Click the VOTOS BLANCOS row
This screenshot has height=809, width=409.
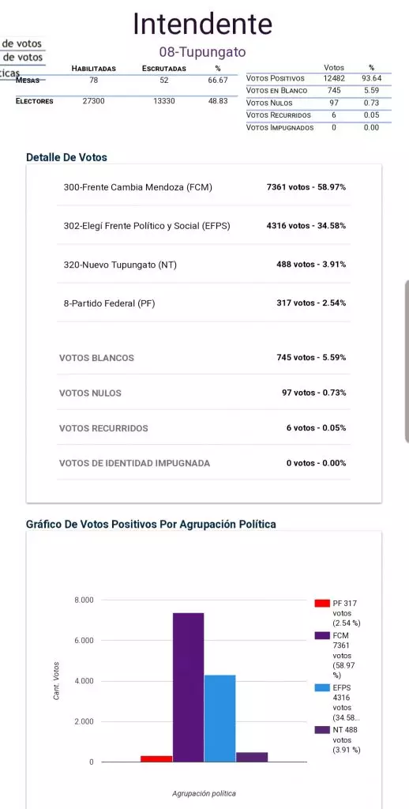click(204, 358)
